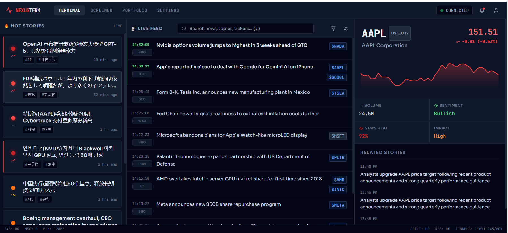Click the red dot on Nvidia Blackwell story
The height and width of the screenshot is (233, 508).
(13, 153)
